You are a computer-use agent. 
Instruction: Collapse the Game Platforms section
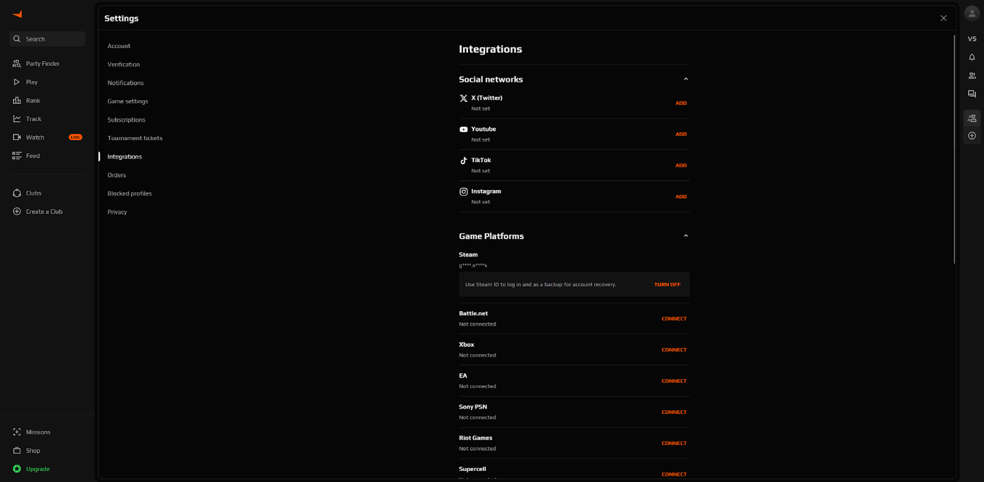686,236
